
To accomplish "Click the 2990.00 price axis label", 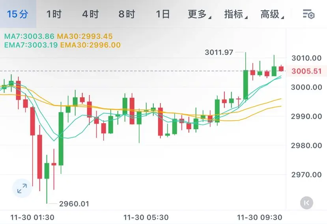I will 306,117.
